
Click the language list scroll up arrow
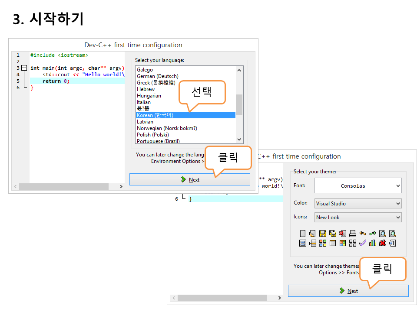click(x=239, y=70)
